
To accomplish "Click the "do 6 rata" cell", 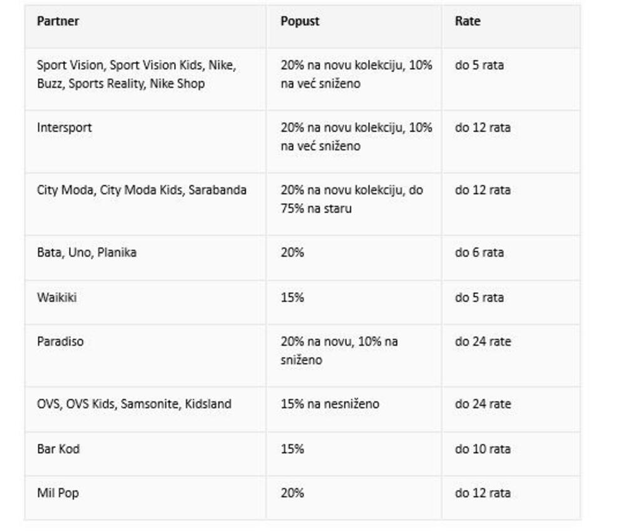I will pos(479,253).
